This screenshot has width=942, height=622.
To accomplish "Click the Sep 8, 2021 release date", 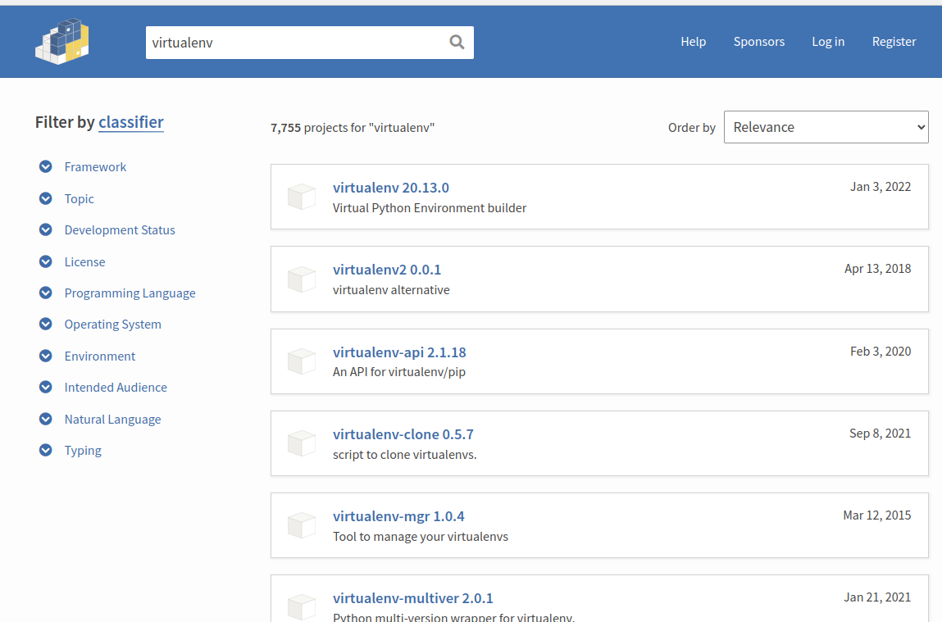I will 880,433.
